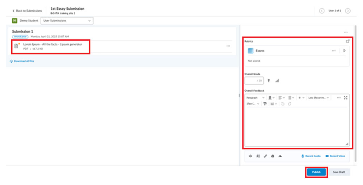The image size is (363, 185).
Task: Click Download all files
Action: pyautogui.click(x=22, y=61)
